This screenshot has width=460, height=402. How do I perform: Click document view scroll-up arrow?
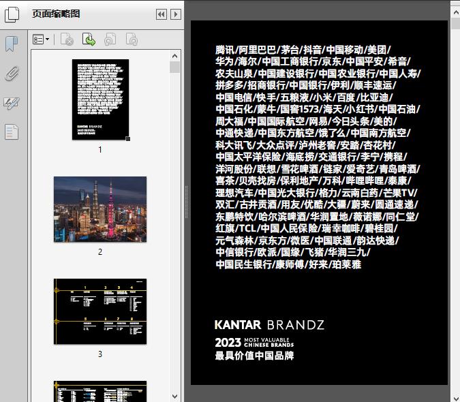tap(456, 12)
